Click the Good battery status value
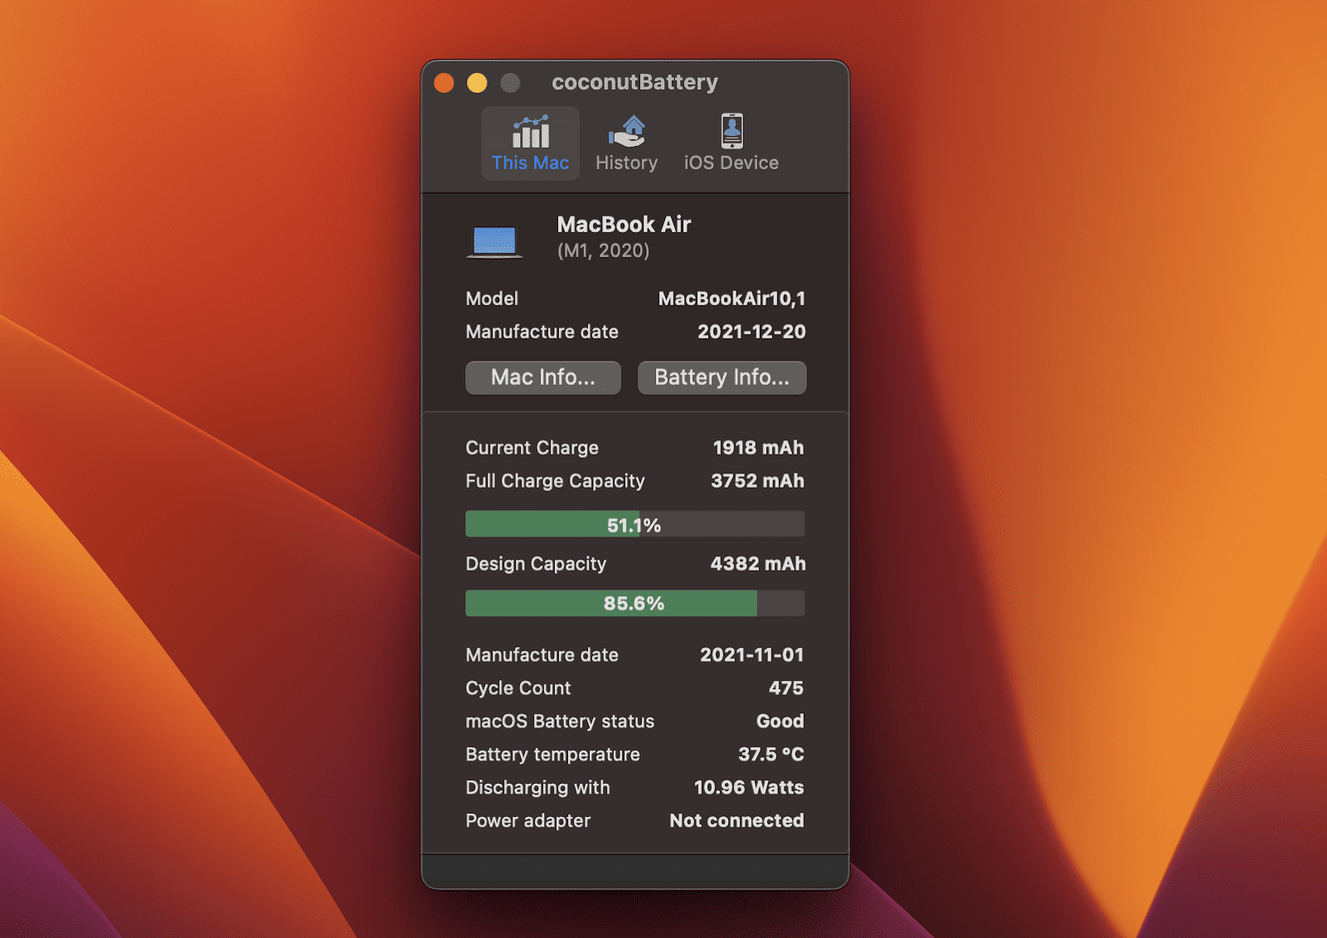The image size is (1327, 938). (780, 722)
